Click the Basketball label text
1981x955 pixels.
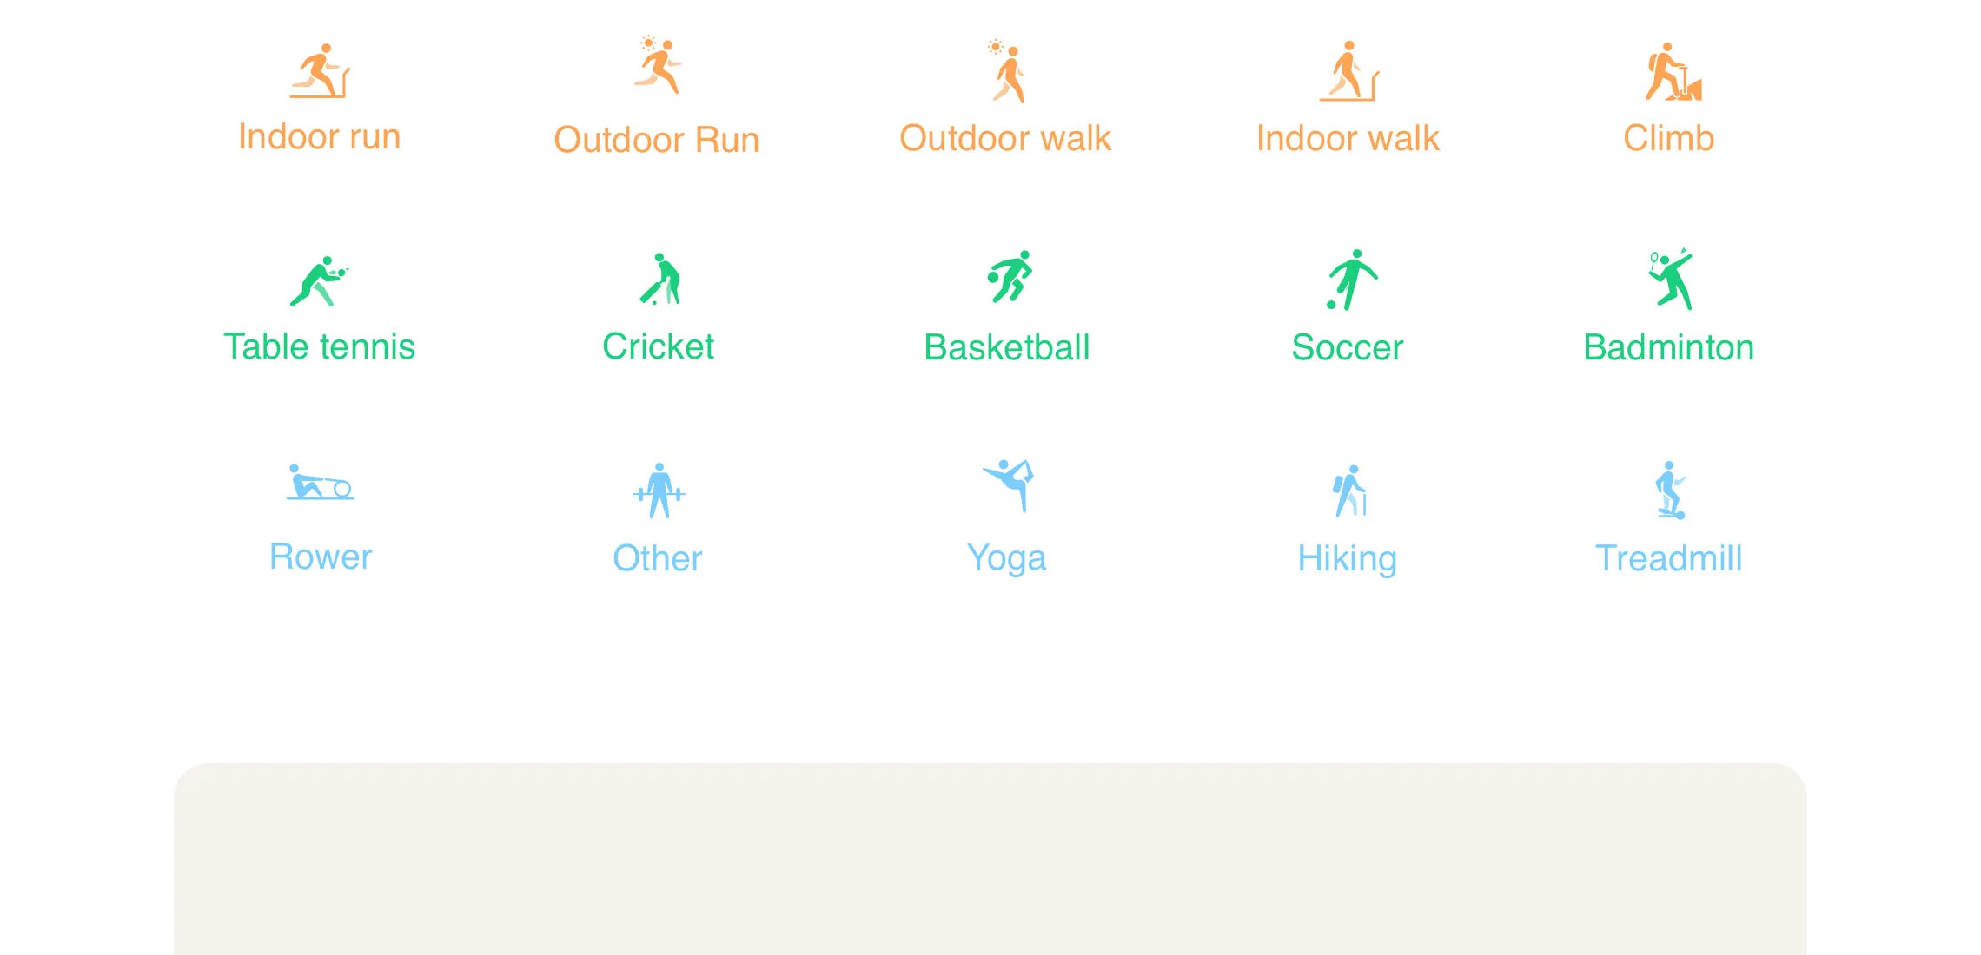[x=1007, y=346]
